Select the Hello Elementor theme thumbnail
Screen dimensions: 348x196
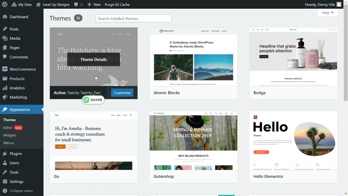(x=293, y=140)
